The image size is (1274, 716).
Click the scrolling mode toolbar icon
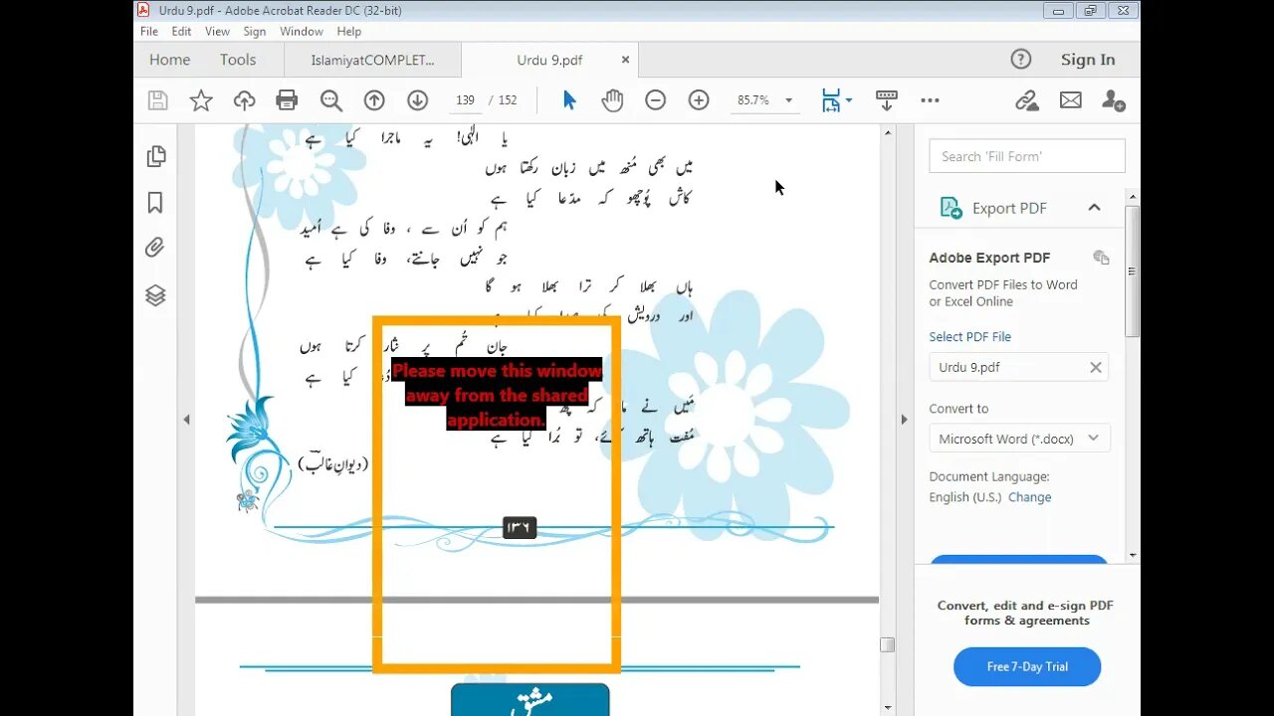pyautogui.click(x=886, y=100)
